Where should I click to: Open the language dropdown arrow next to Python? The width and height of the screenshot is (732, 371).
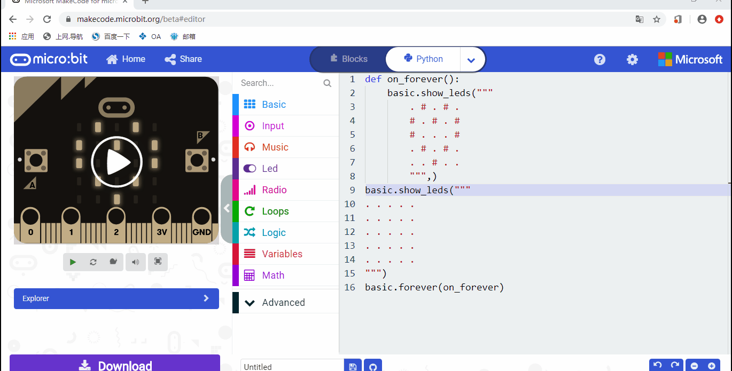(471, 60)
